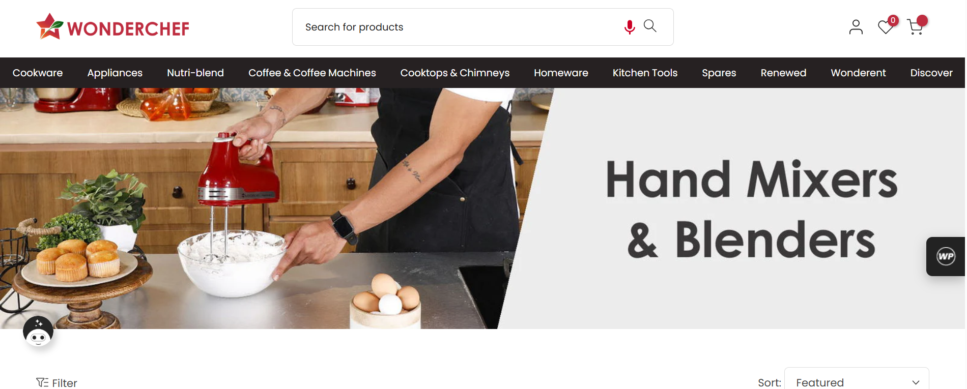The width and height of the screenshot is (967, 389).
Task: Click the WP floating side widget
Action: point(946,256)
